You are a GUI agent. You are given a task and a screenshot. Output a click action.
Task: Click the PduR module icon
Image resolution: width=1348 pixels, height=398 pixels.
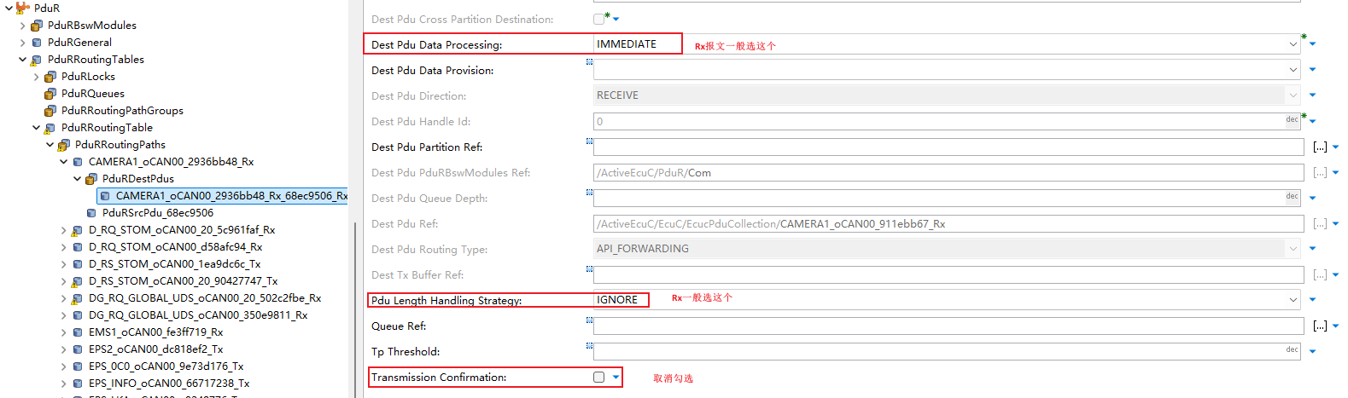click(23, 8)
